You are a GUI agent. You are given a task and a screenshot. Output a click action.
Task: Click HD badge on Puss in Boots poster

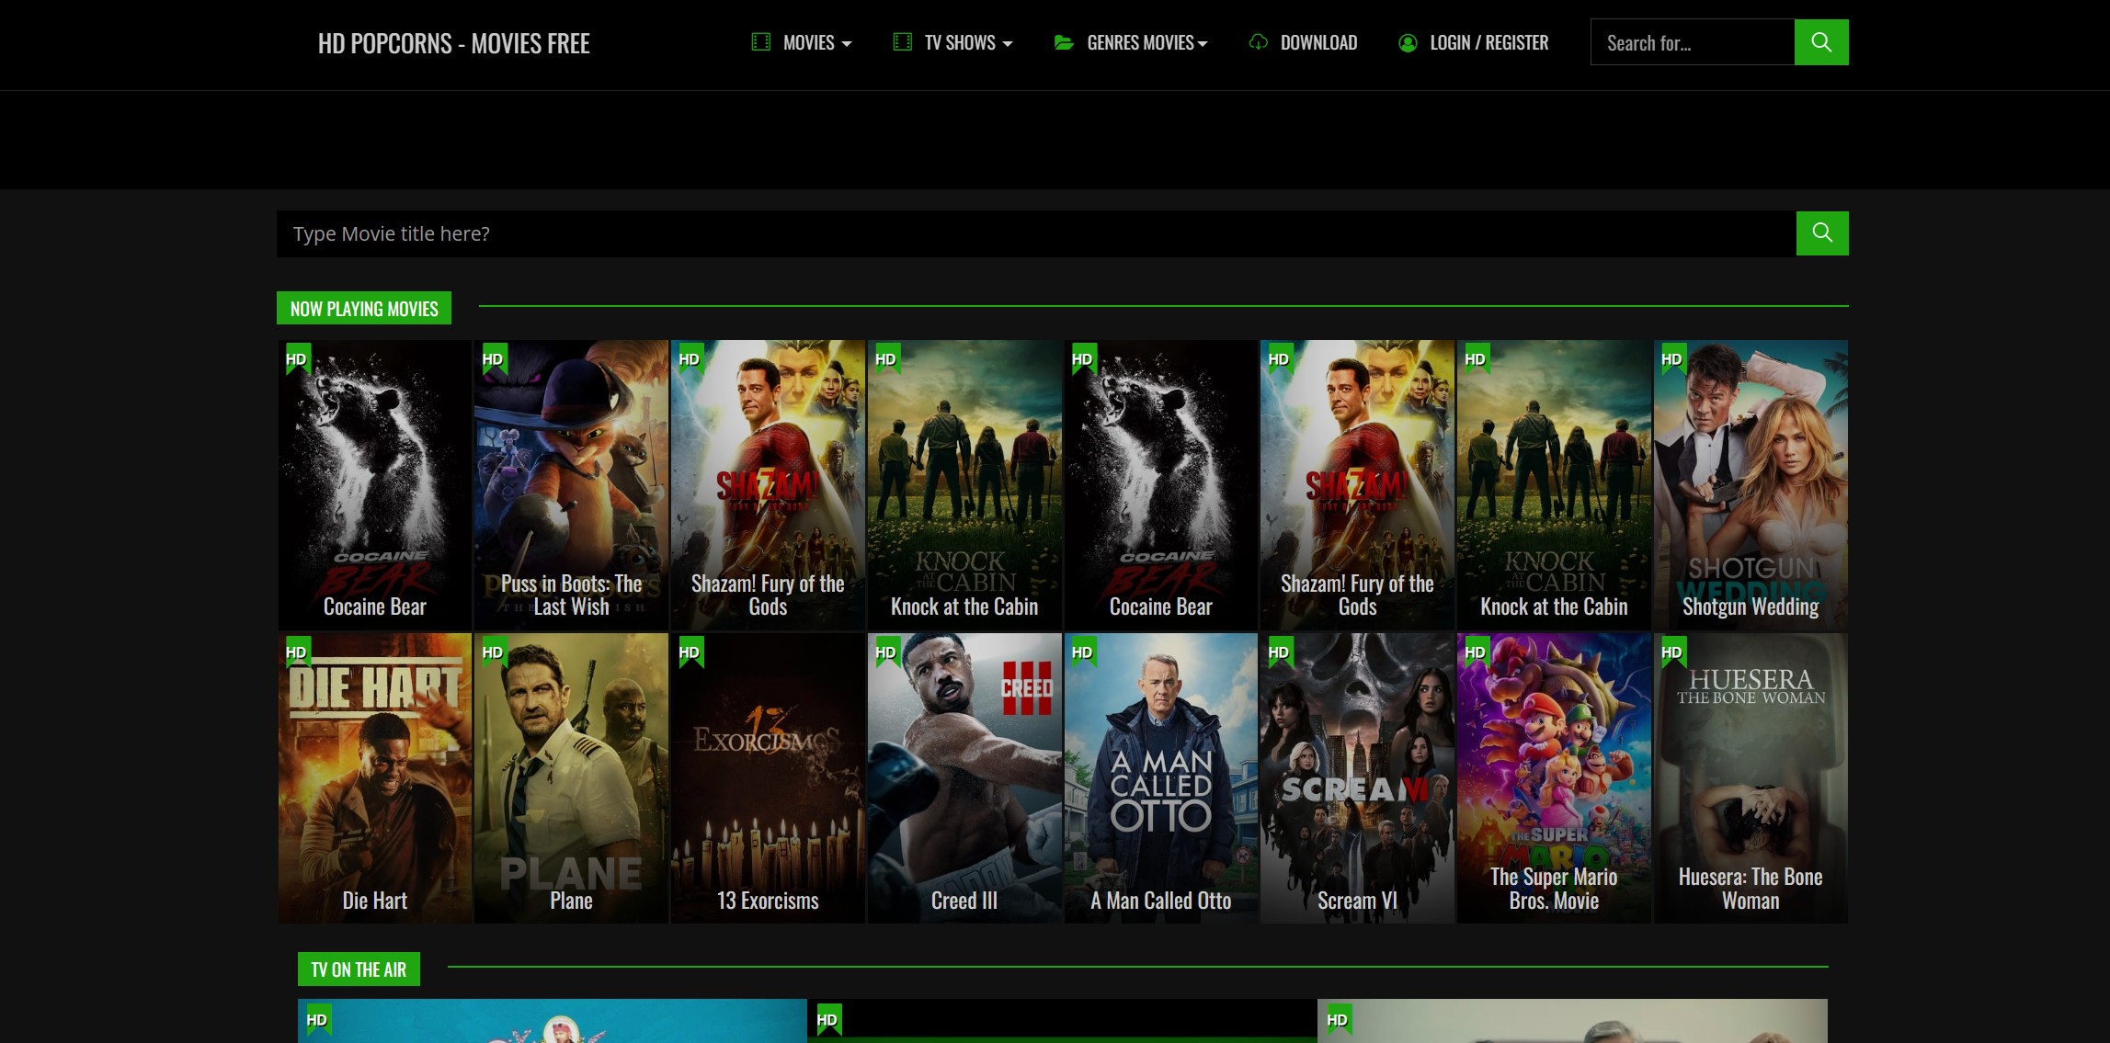point(493,359)
